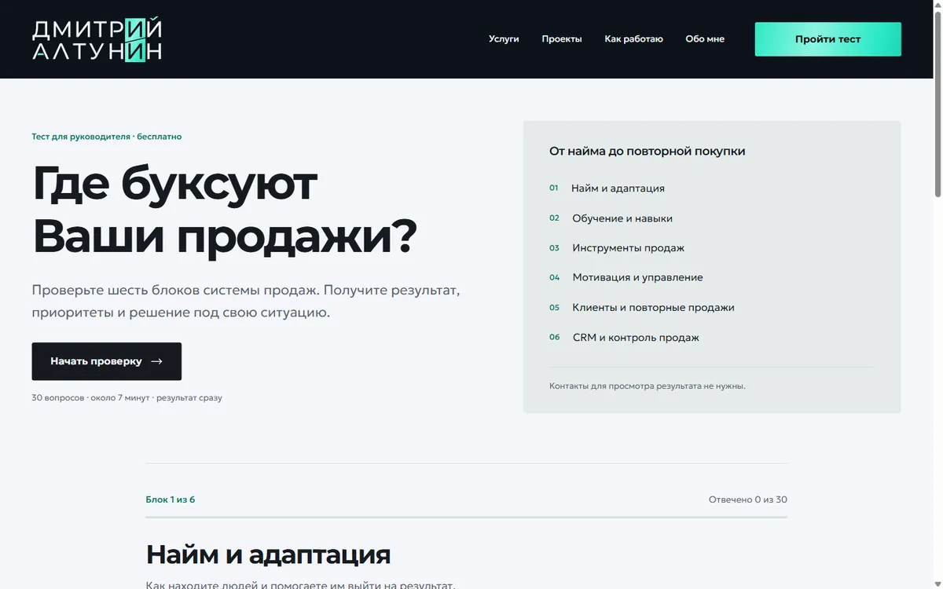Click number 01 in the block list
Viewport: 943px width, 589px height.
pos(554,188)
